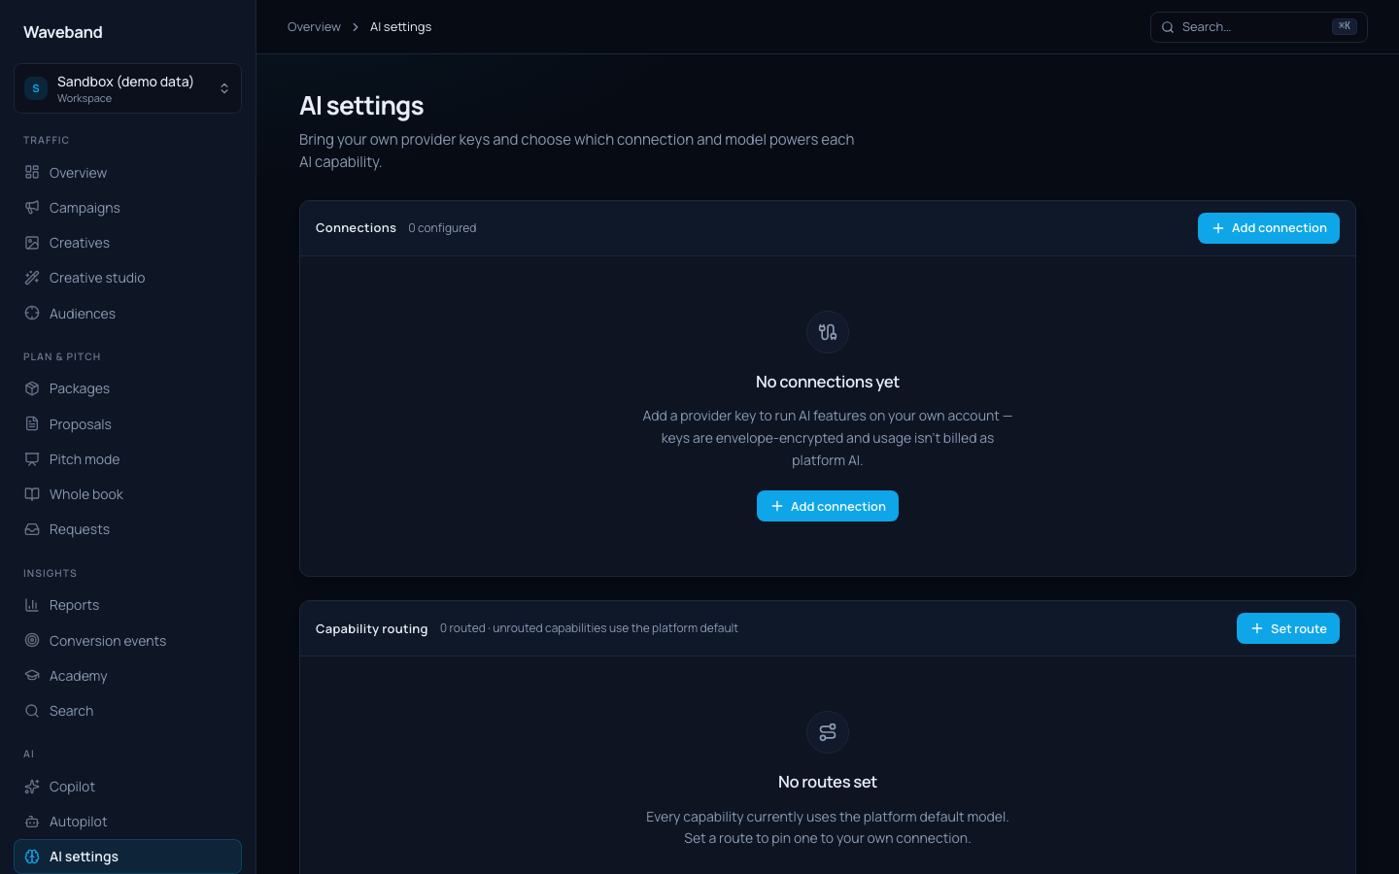Click the 'No connections yet' heading
The image size is (1399, 874).
[828, 382]
